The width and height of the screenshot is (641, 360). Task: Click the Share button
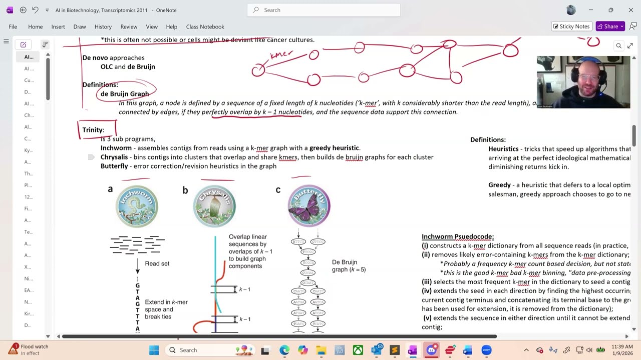point(610,26)
